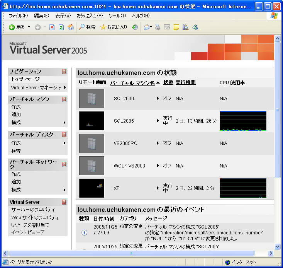Click help icon in Virtual Server header
283x268 pixels.
[64, 202]
